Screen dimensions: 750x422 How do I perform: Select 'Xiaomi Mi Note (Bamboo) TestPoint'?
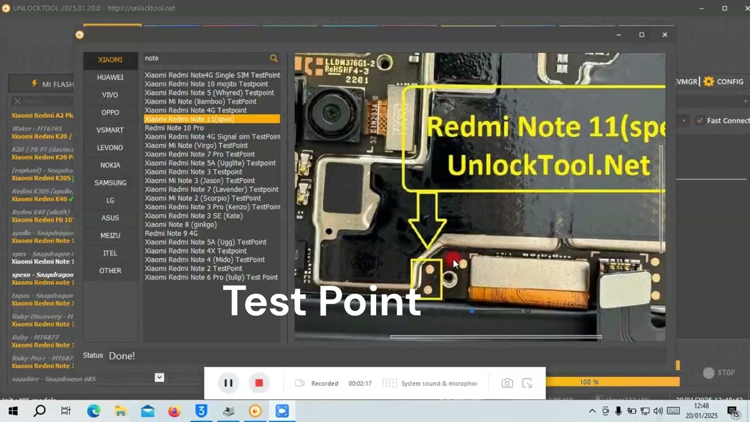(212, 101)
